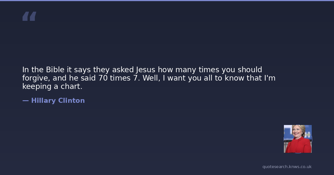
Task: Click the purple accent bar at the top
Action: tap(167, 1)
